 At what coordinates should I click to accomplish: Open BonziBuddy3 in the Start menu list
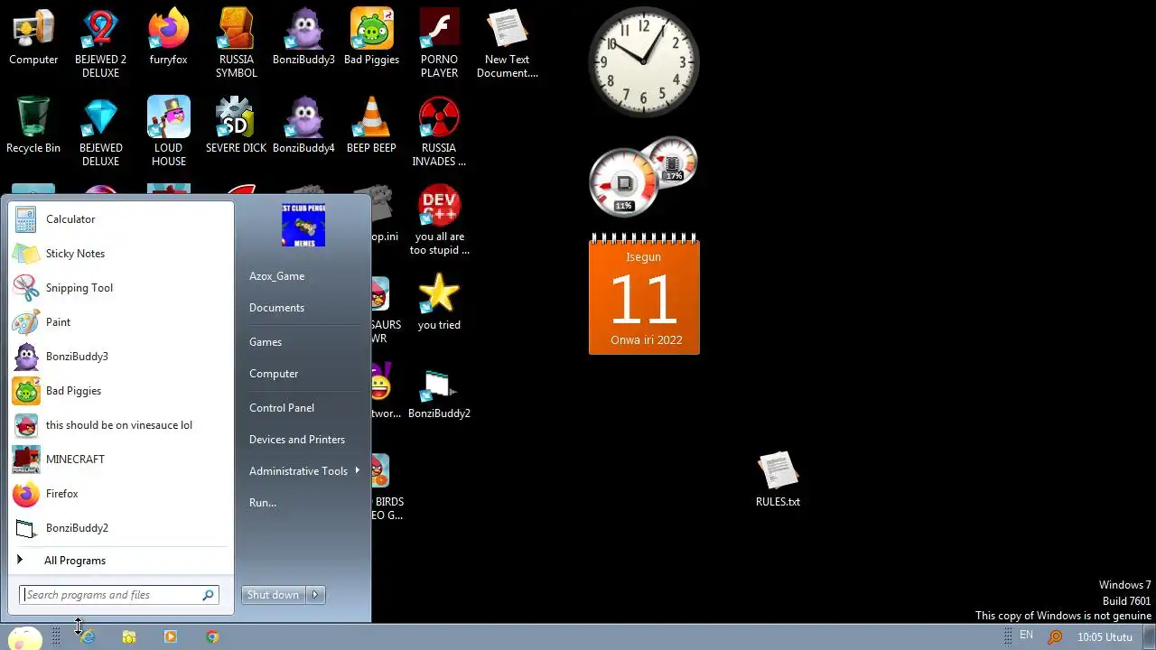coord(119,357)
